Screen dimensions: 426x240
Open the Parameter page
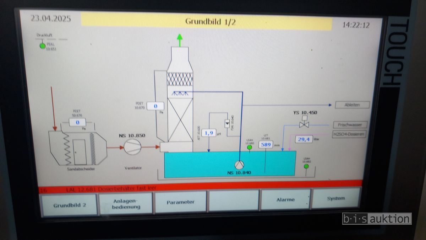point(180,202)
